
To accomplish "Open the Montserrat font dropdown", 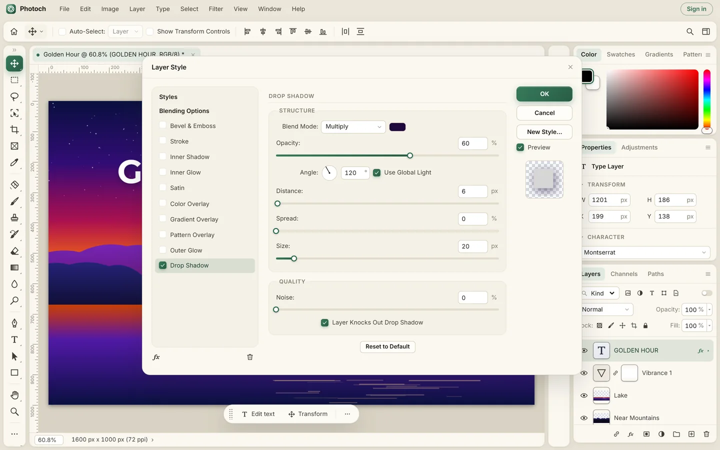I will tap(645, 252).
